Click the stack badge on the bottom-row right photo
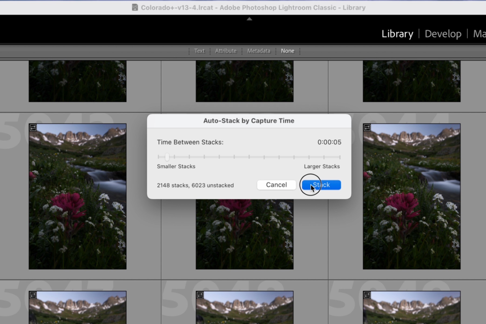486x324 pixels. (x=367, y=295)
